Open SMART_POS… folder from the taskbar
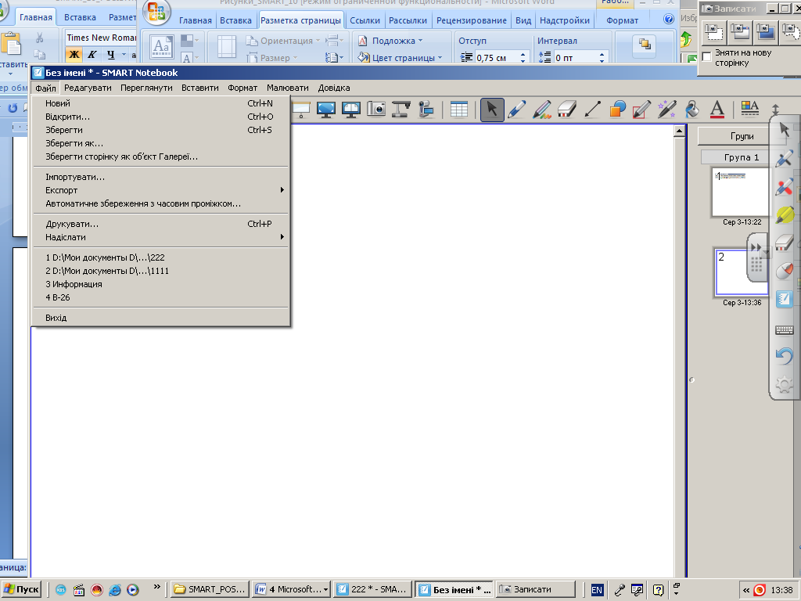The height and width of the screenshot is (601, 801). tap(210, 589)
